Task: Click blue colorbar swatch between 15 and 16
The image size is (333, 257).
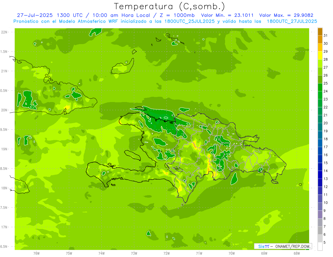Action: [320, 159]
